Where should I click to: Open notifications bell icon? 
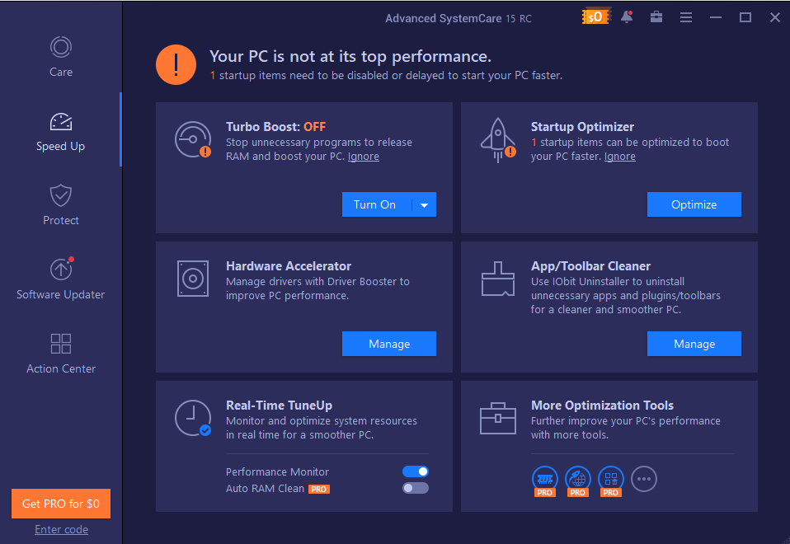tap(627, 17)
